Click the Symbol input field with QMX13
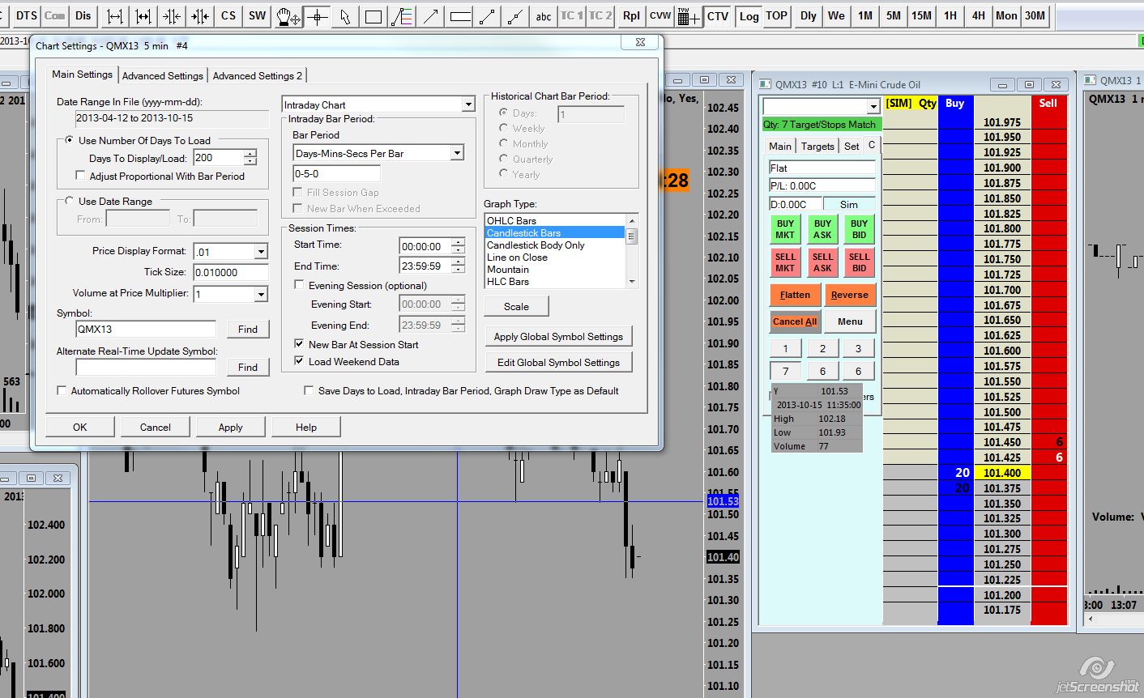The height and width of the screenshot is (698, 1144). pos(146,329)
